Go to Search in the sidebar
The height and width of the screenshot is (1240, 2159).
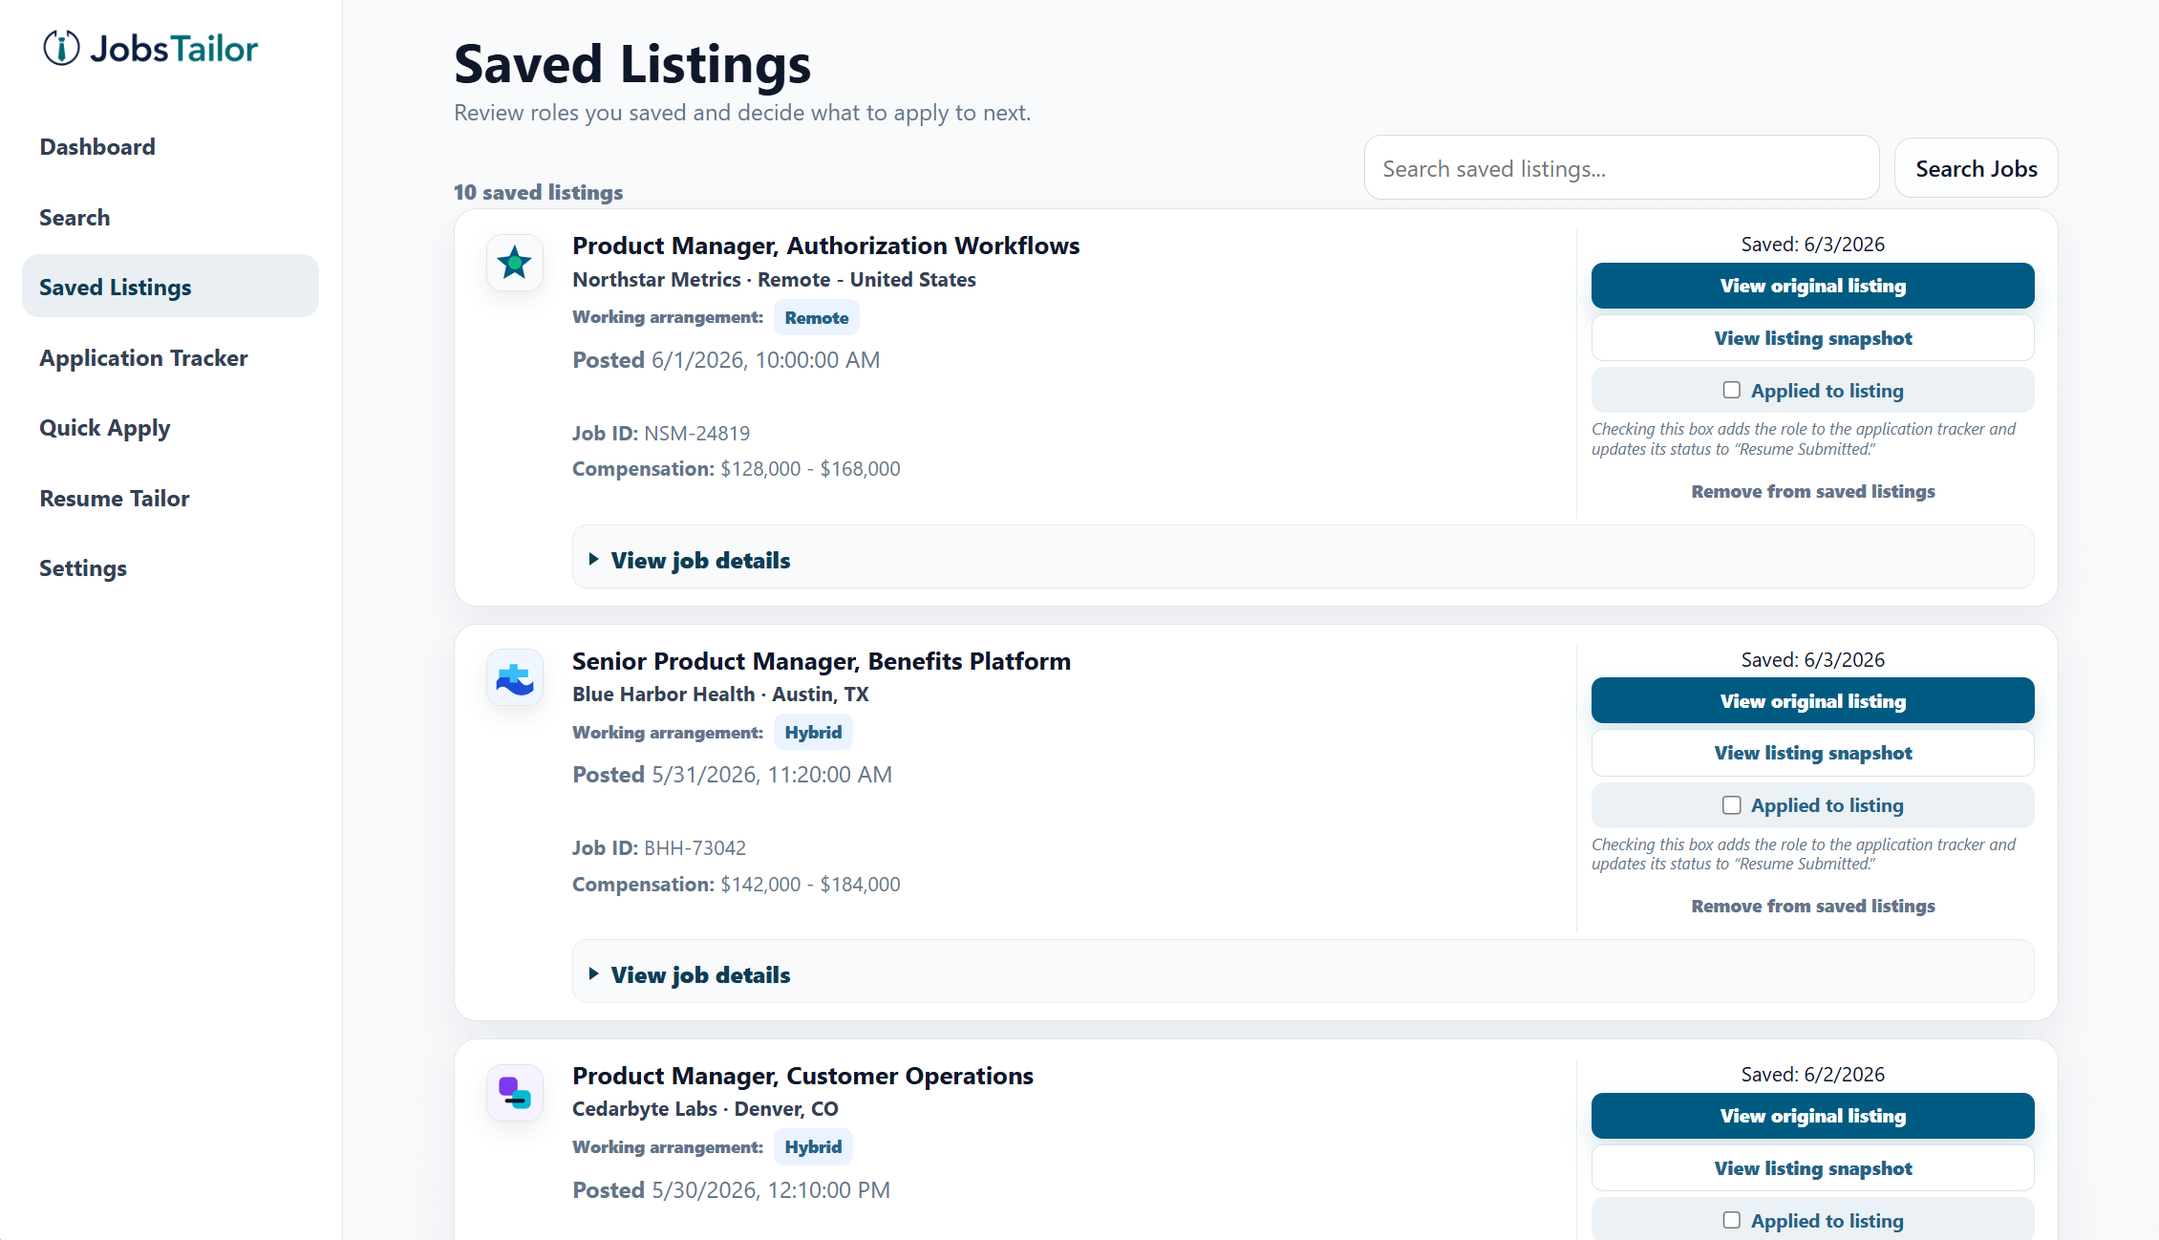pyautogui.click(x=170, y=218)
